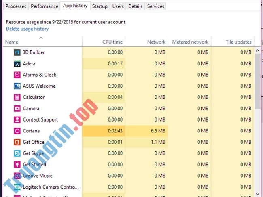
Task: Click Delete usage history link
Action: click(x=28, y=29)
